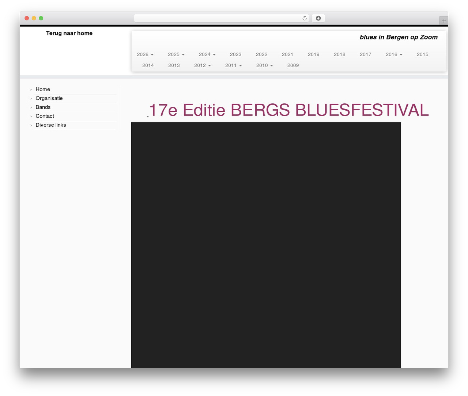Screen dimensions: 468x396
Task: Open the Bands sidebar link
Action: pos(43,107)
